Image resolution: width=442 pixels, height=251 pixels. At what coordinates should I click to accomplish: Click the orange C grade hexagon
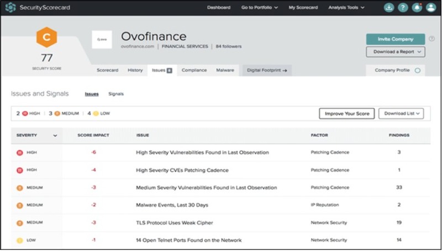47,37
